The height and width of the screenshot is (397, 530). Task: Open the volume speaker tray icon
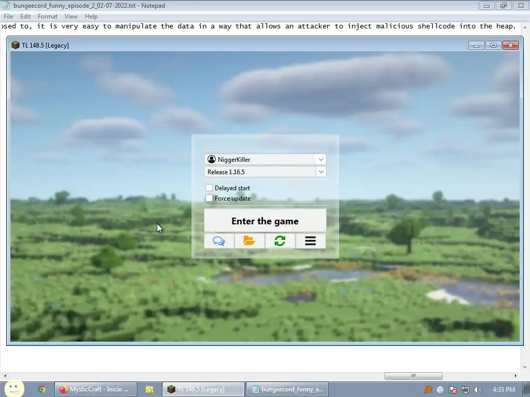click(x=477, y=390)
